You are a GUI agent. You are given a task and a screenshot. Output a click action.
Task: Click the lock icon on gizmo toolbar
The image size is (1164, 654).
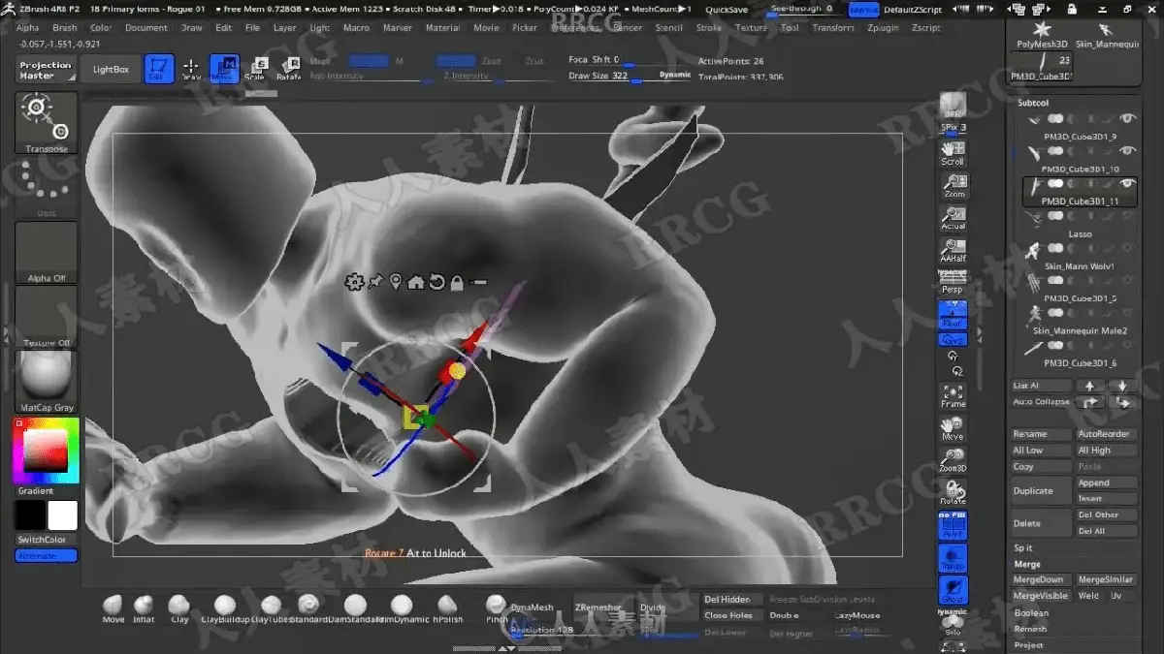click(x=457, y=282)
